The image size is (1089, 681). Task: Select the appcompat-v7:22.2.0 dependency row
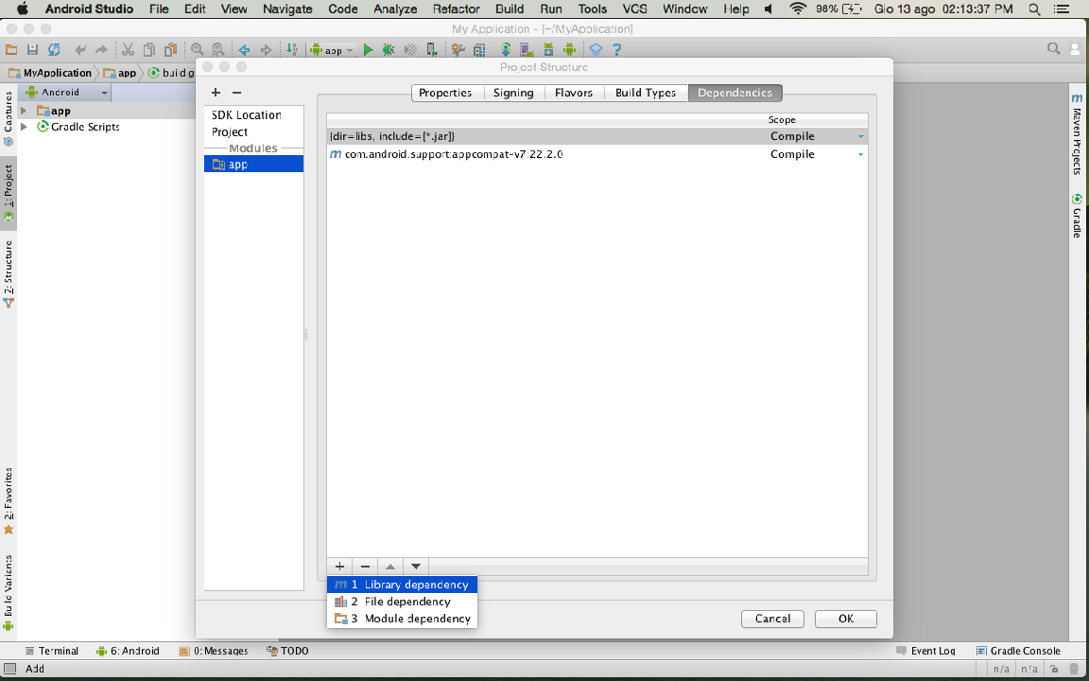point(597,154)
